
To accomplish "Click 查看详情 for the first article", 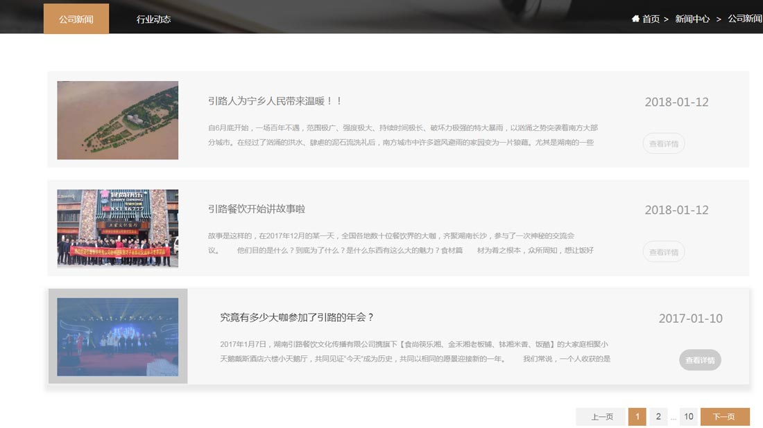I will (664, 144).
